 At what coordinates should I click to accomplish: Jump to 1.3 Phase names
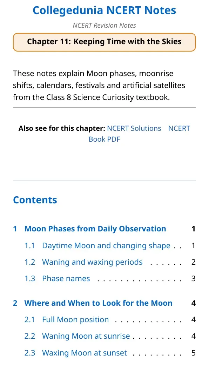tap(66, 278)
